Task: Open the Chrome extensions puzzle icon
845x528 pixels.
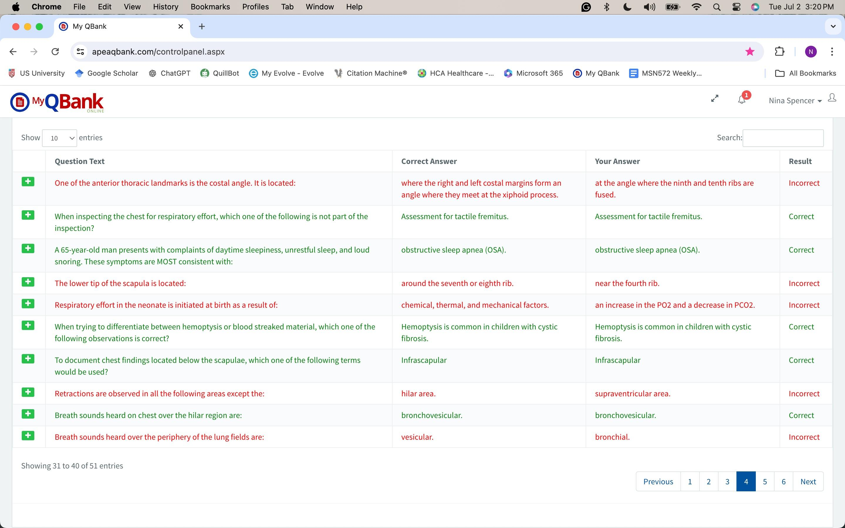Action: [x=779, y=52]
